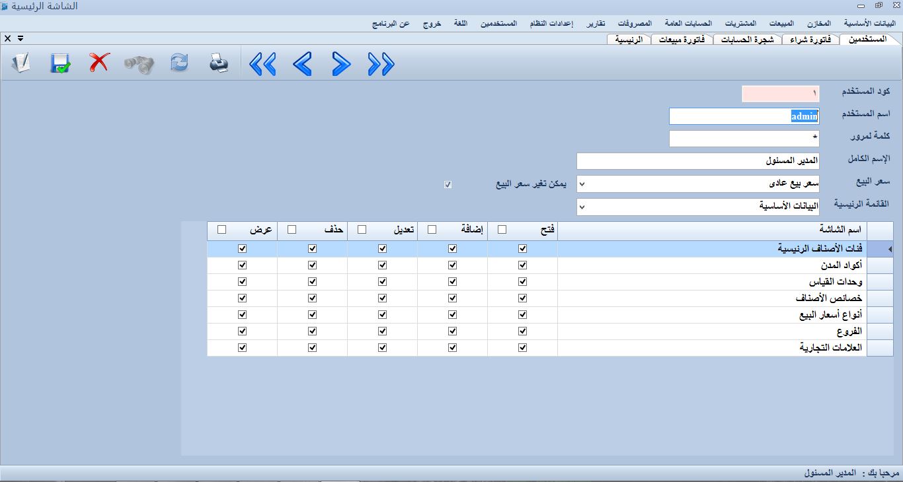Toggle the عرض header select-all checkbox
The height and width of the screenshot is (482, 903).
221,230
